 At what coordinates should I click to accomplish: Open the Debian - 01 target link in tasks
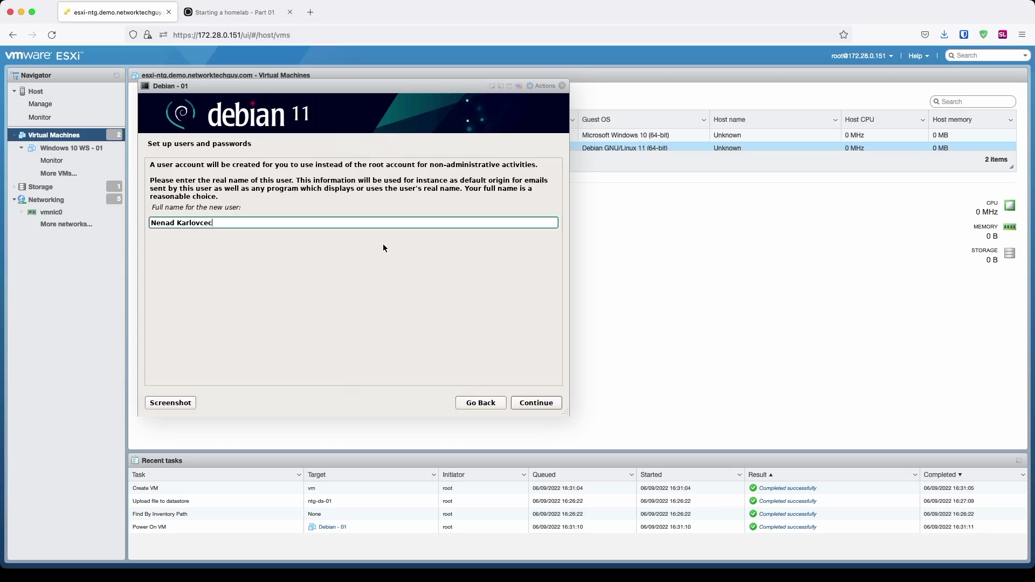pos(332,527)
